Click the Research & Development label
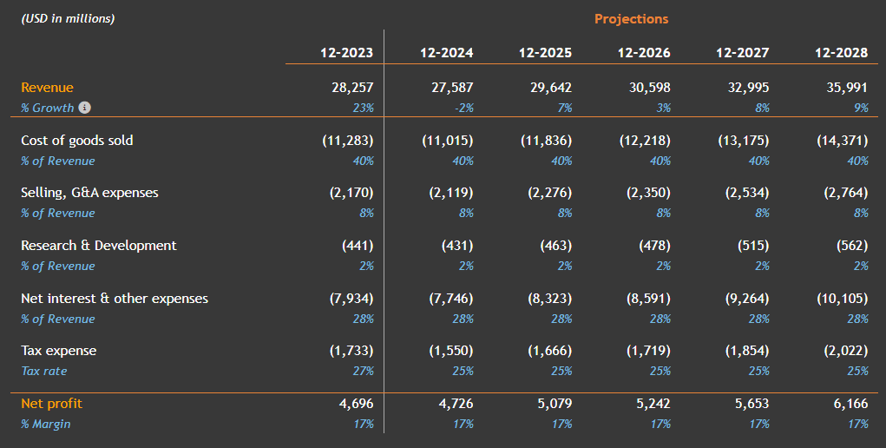The height and width of the screenshot is (448, 886). [99, 246]
